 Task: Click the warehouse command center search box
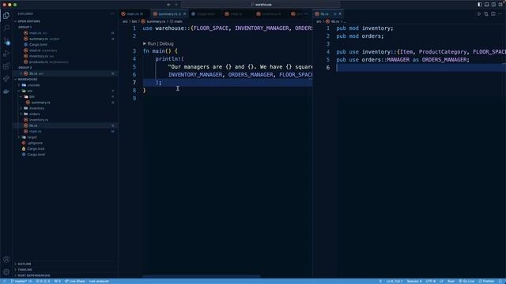[261, 5]
